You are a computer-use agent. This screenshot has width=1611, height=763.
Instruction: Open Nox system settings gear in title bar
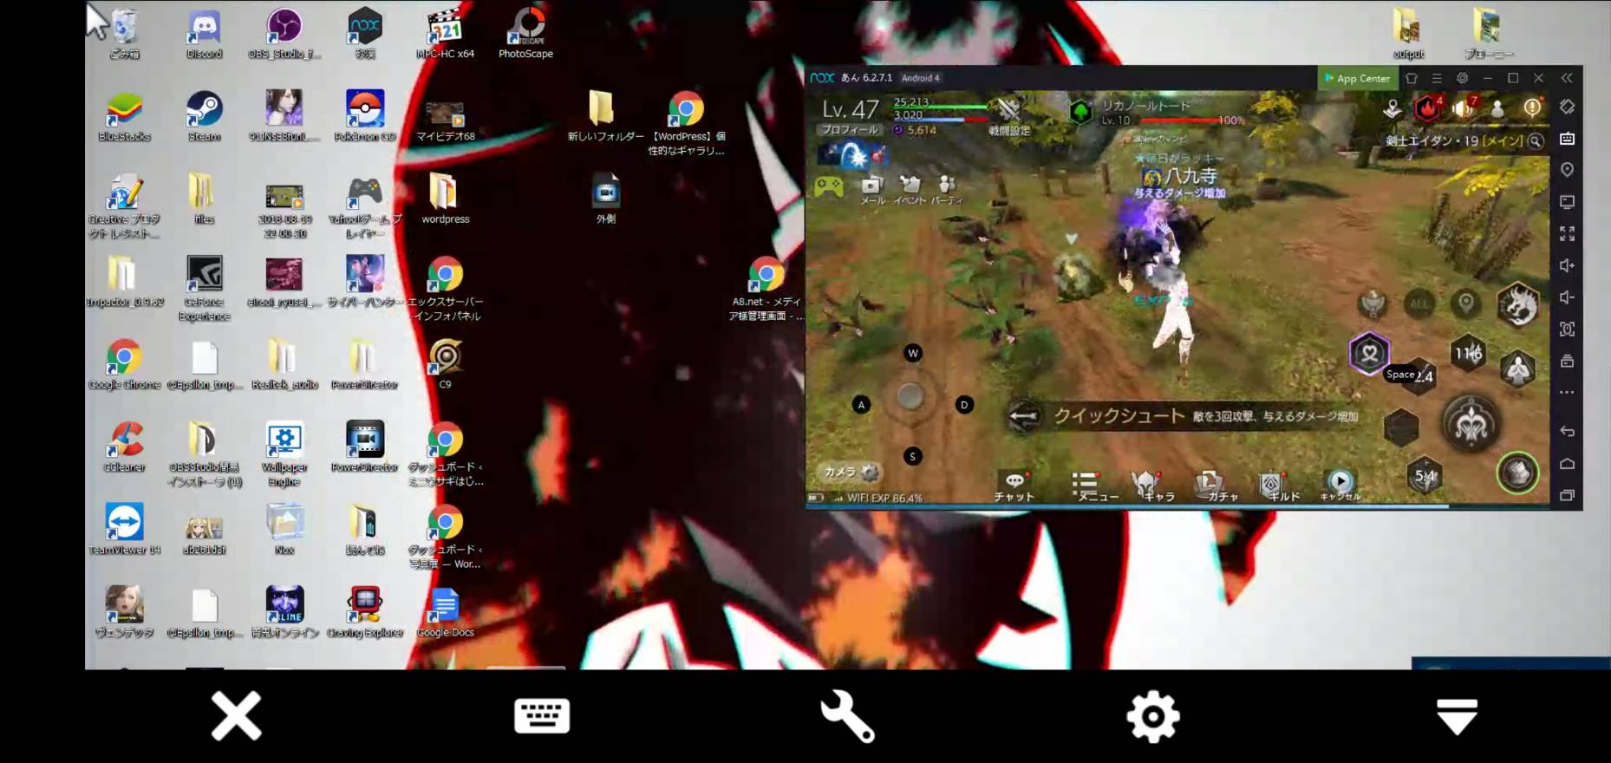point(1462,78)
